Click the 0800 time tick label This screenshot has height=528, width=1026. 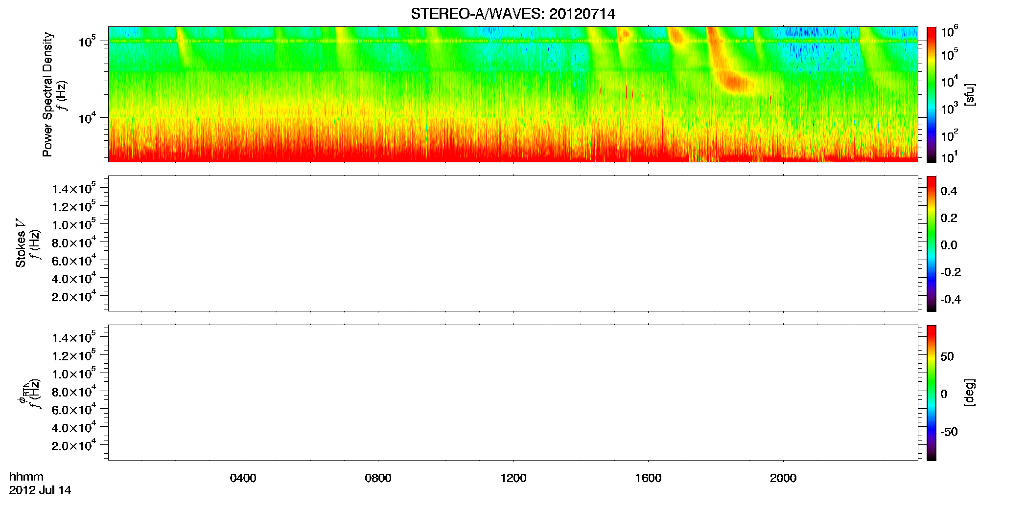click(x=378, y=478)
